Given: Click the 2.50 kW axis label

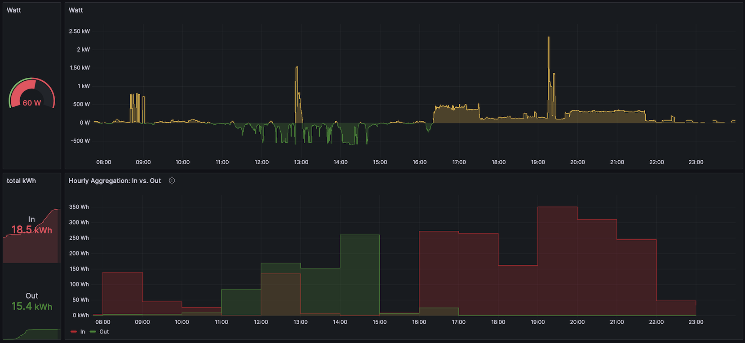Looking at the screenshot, I should tap(80, 31).
